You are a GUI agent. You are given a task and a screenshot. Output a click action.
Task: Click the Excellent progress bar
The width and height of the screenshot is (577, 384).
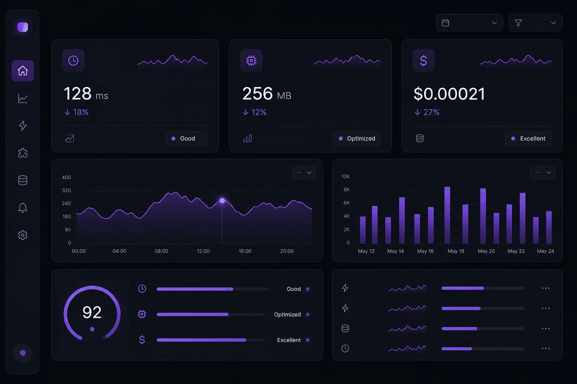[x=211, y=340]
